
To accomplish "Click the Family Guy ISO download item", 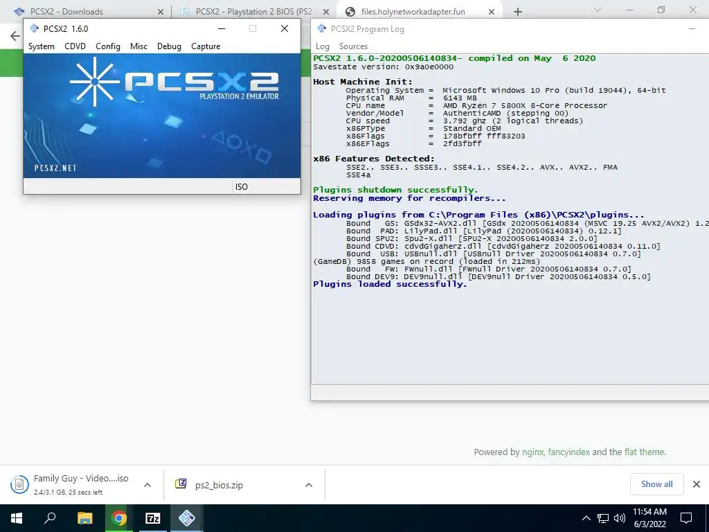I will click(72, 484).
